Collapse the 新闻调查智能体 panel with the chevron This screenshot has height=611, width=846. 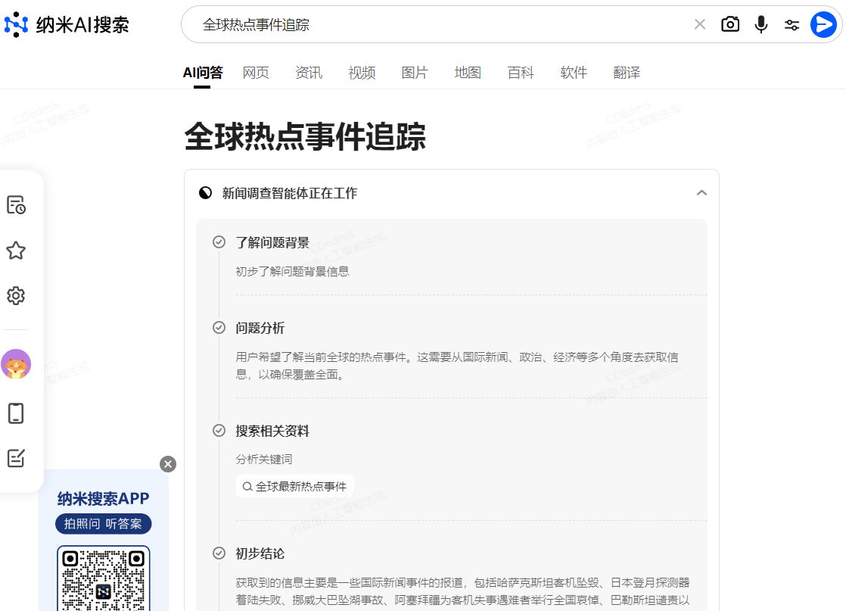point(701,193)
